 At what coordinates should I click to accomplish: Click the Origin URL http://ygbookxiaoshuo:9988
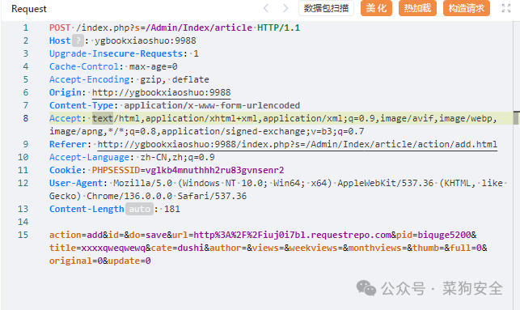click(161, 92)
